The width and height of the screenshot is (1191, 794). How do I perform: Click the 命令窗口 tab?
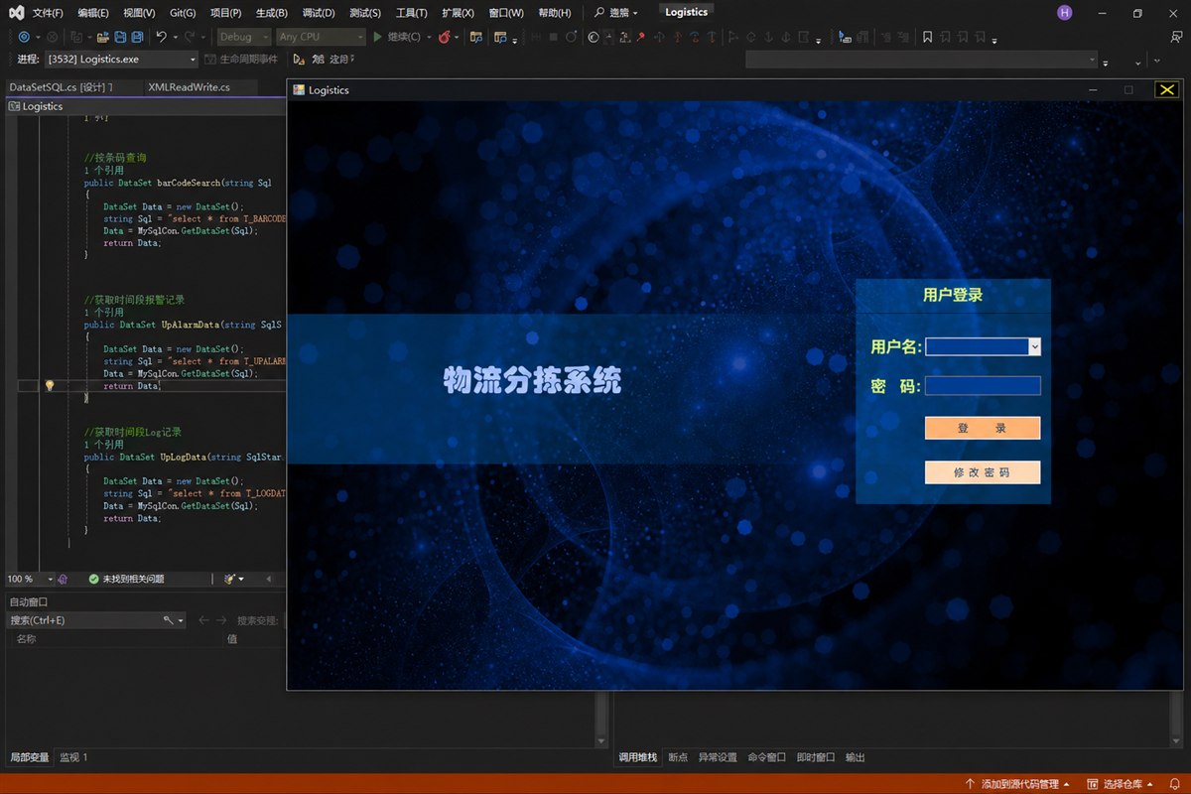point(766,757)
